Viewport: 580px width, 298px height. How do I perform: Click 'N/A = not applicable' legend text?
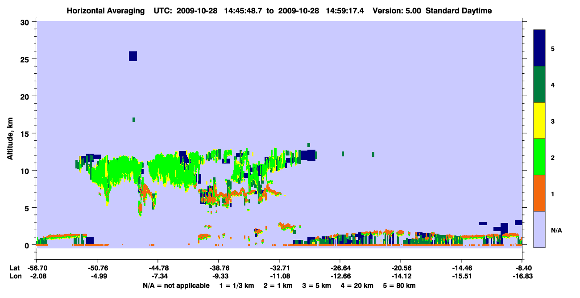(x=176, y=285)
